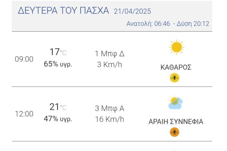The width and height of the screenshot is (227, 151).
Task: Click the 47% υγρ. humidity value
Action: [x=58, y=119]
